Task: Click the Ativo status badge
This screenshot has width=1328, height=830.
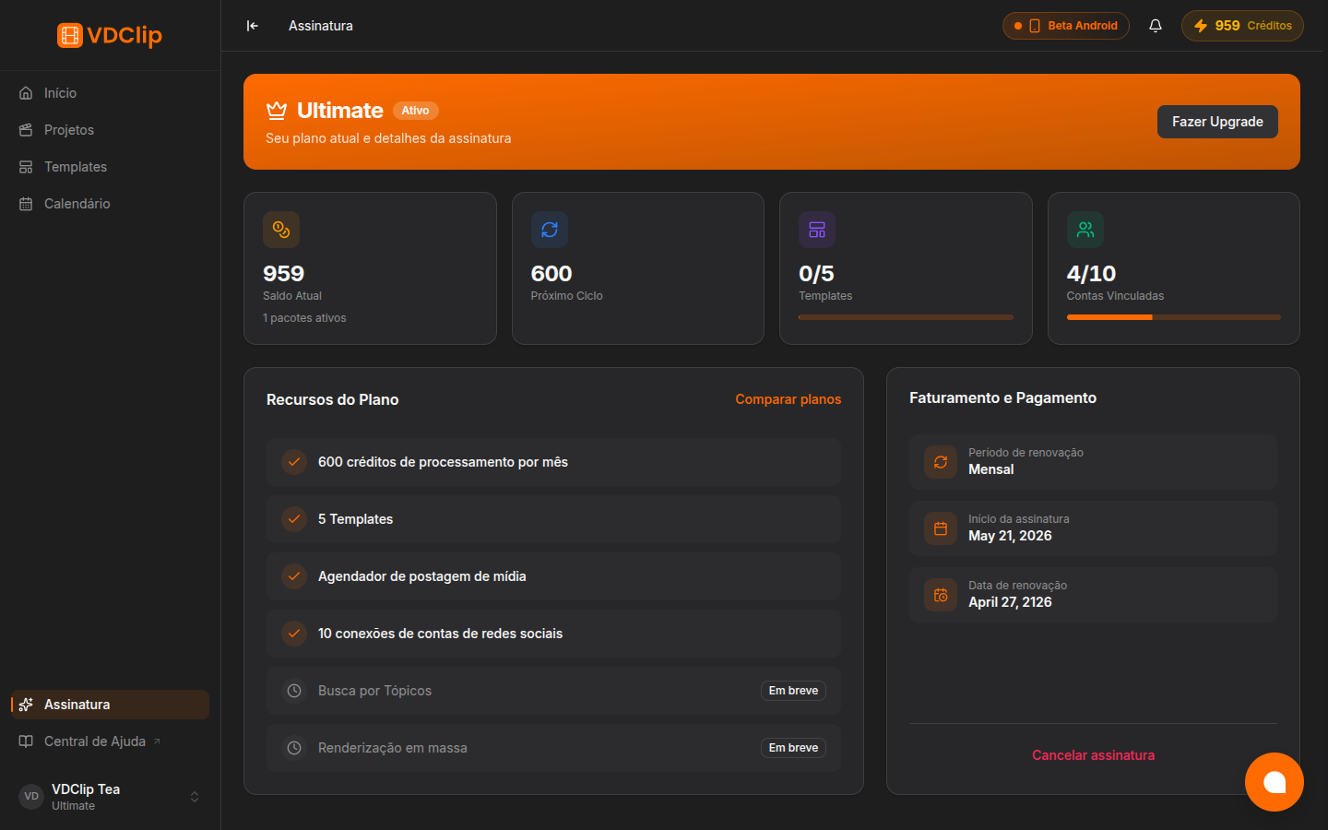Action: pos(415,111)
